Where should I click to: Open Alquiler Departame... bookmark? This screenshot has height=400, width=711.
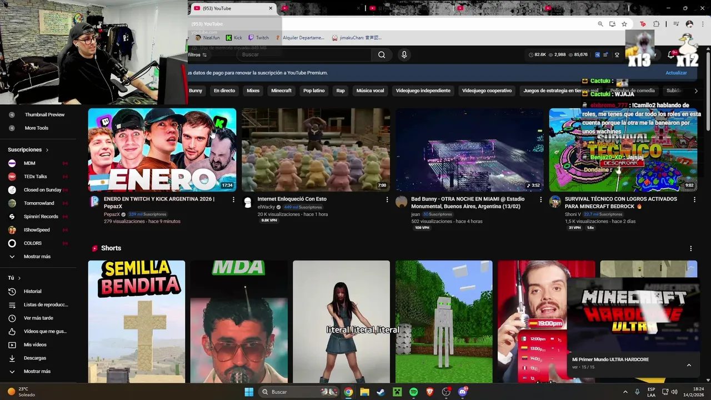pos(300,38)
